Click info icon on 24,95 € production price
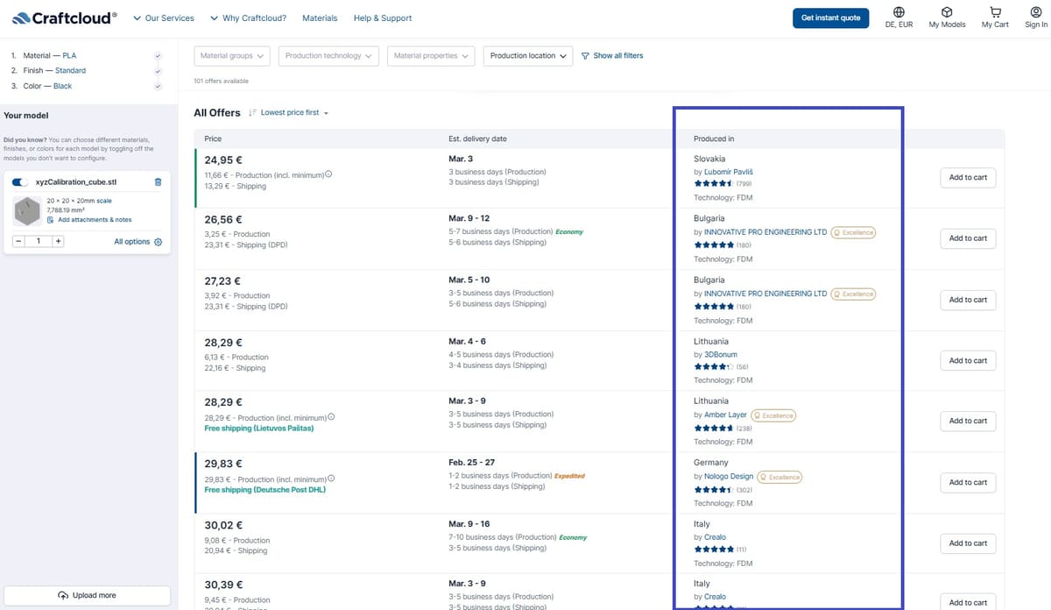The height and width of the screenshot is (610, 1051). point(329,174)
